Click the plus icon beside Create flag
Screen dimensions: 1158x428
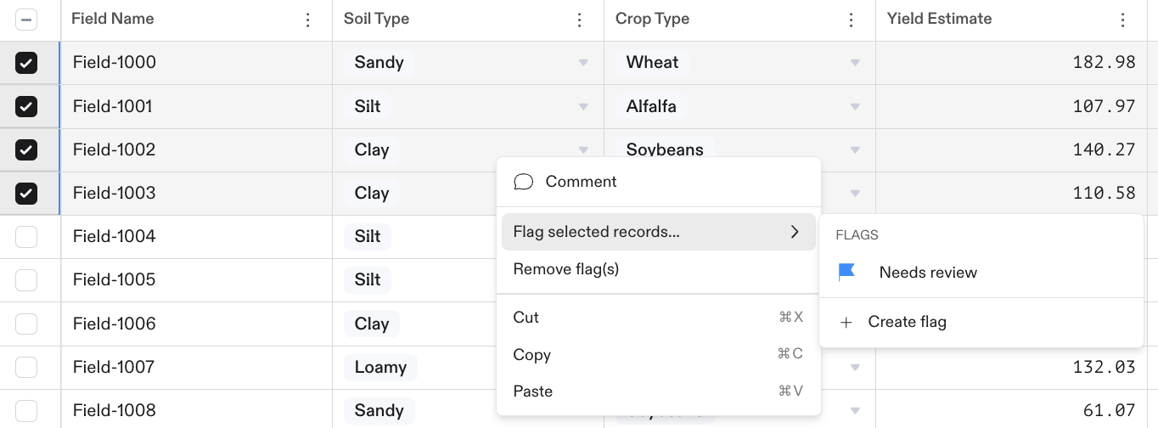click(x=846, y=323)
